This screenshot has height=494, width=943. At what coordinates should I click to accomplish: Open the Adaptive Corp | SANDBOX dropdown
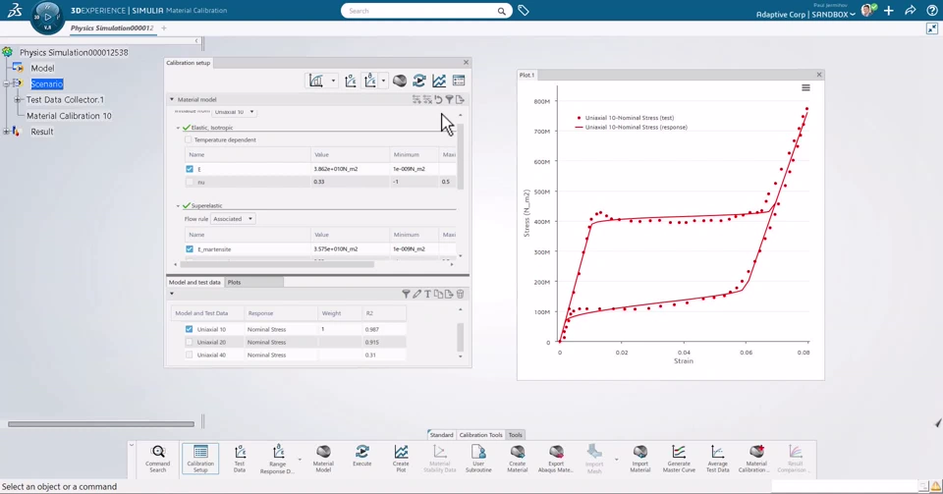[x=805, y=15]
